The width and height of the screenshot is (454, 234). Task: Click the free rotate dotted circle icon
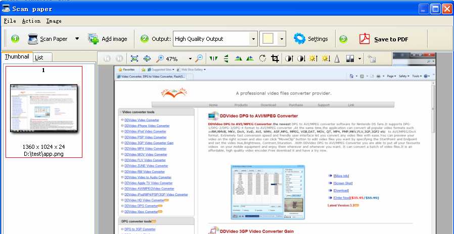coord(262,58)
